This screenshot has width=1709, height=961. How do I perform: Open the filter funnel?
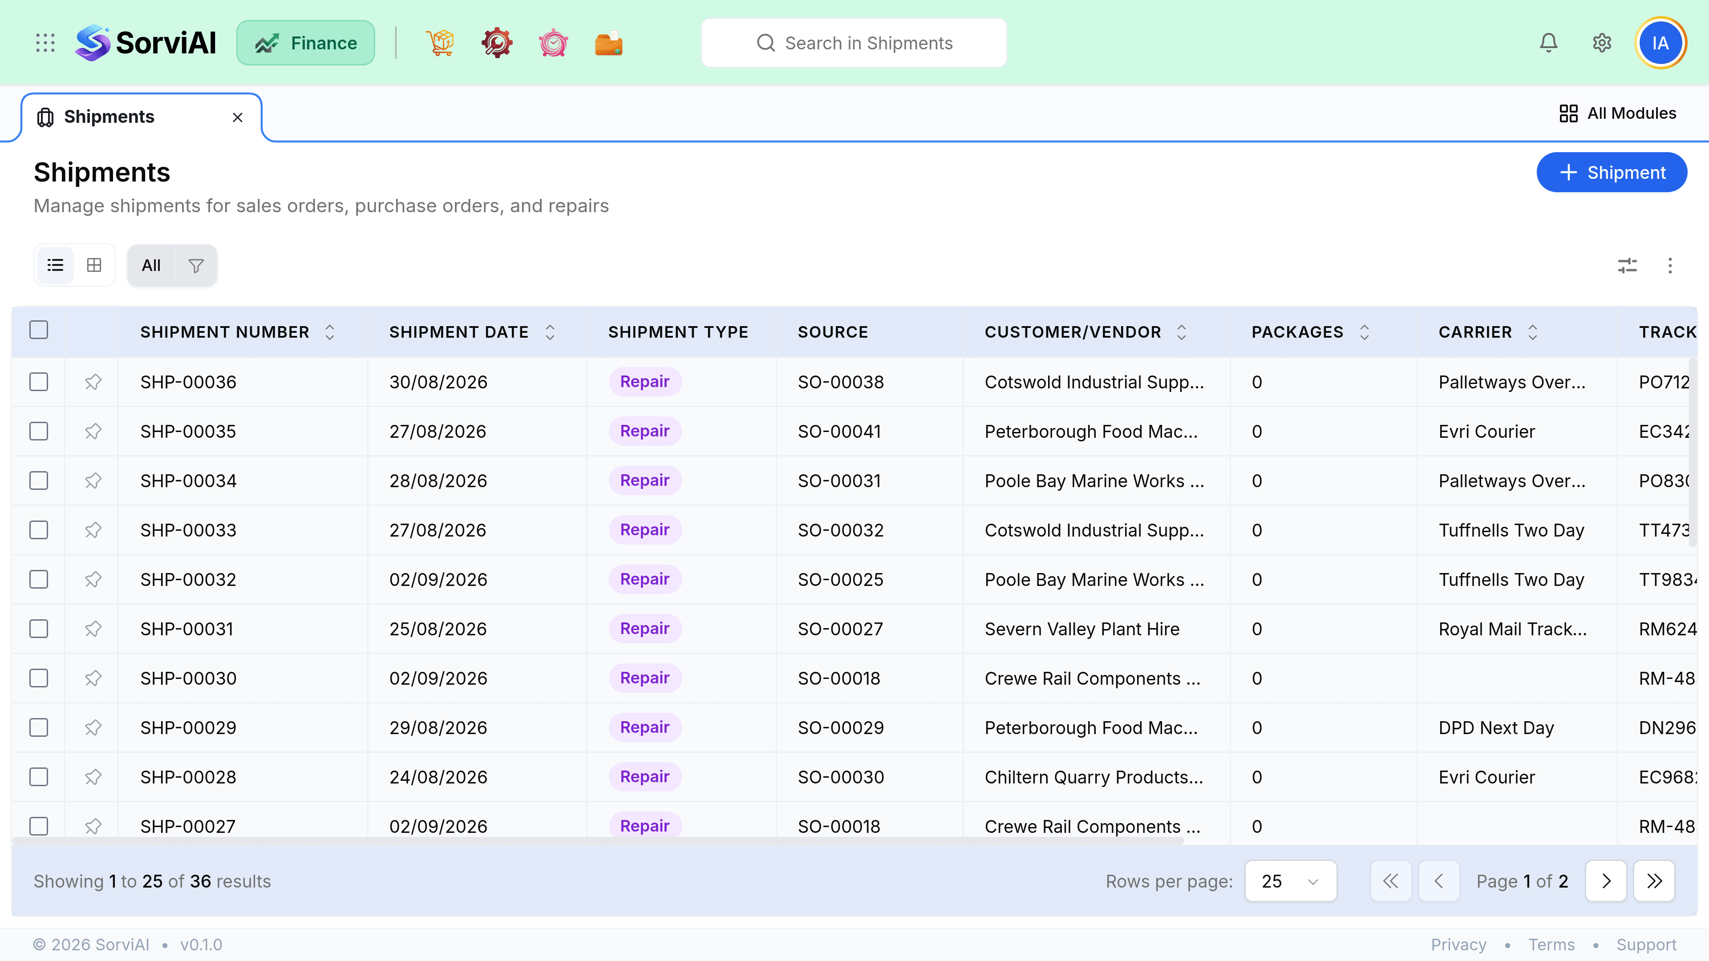tap(196, 266)
